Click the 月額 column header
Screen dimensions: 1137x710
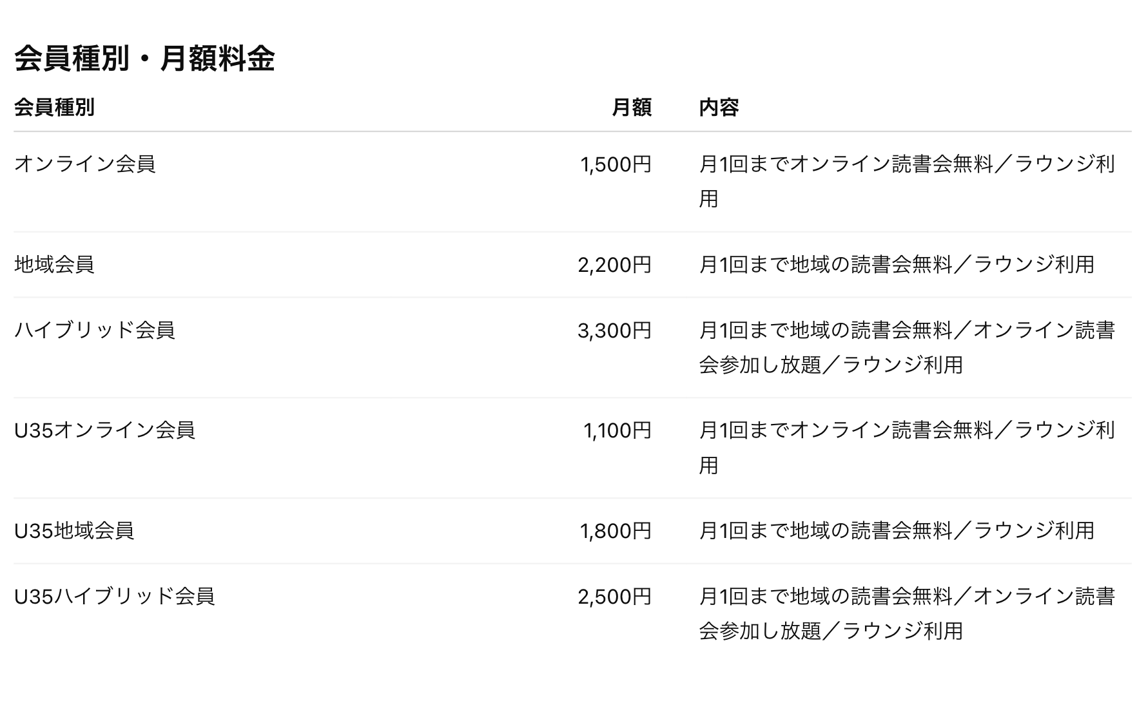(x=631, y=107)
